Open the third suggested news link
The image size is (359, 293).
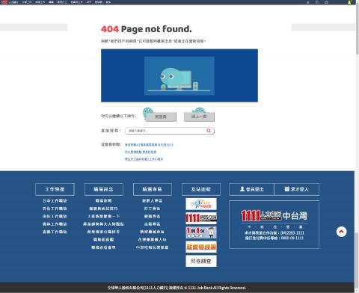click(x=144, y=159)
